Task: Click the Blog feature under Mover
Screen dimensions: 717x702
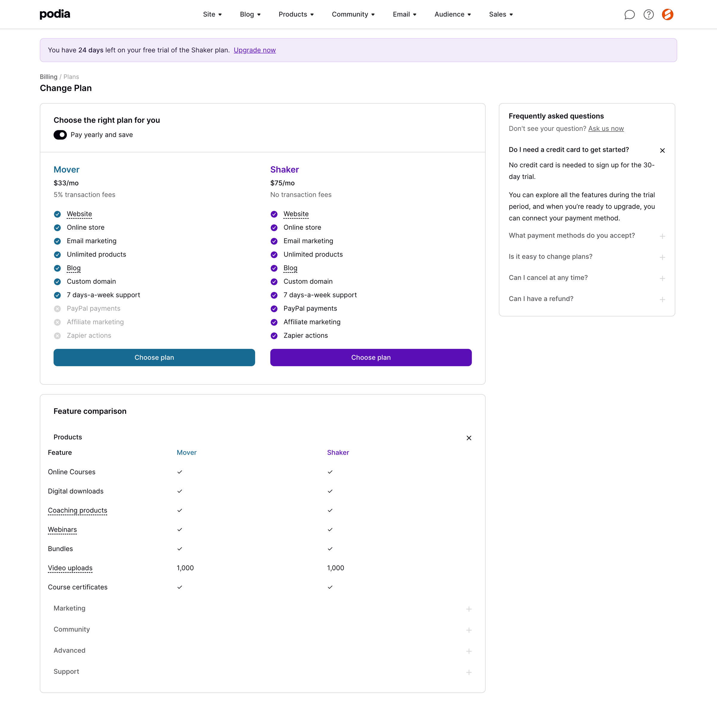Action: pos(74,268)
